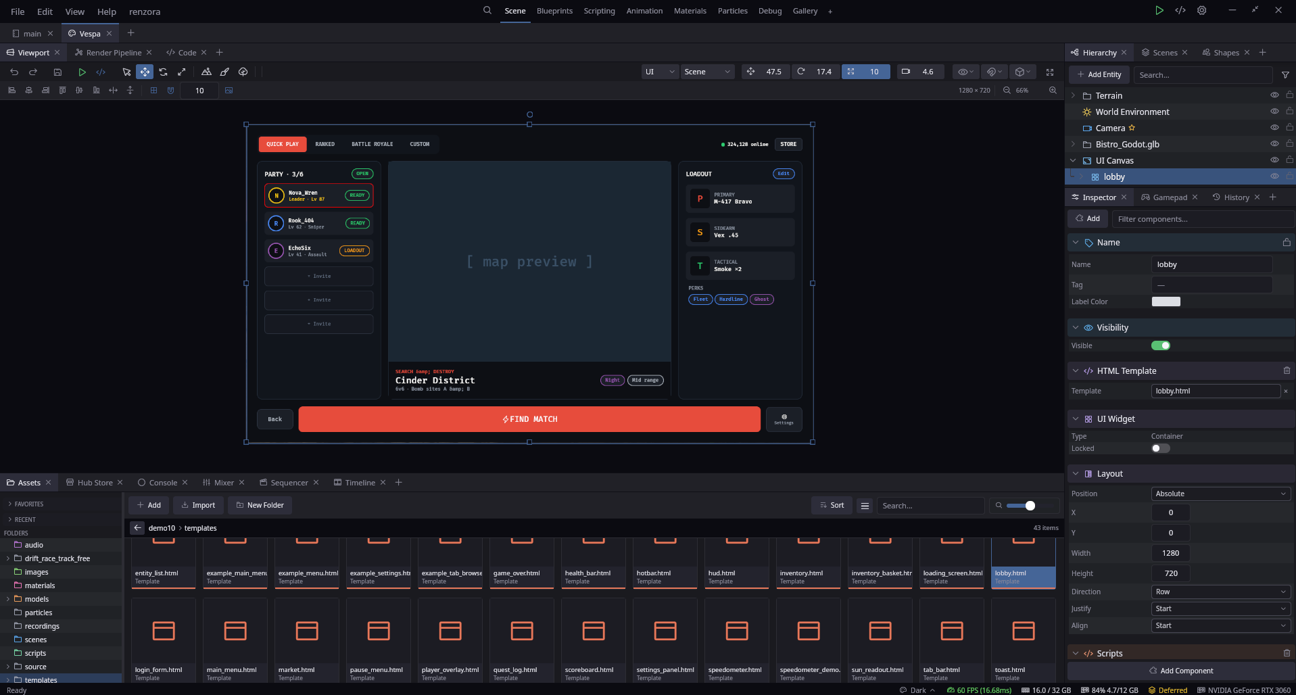The width and height of the screenshot is (1296, 695).
Task: Lock the Bistro_Godot.glb entity
Action: [x=1289, y=144]
